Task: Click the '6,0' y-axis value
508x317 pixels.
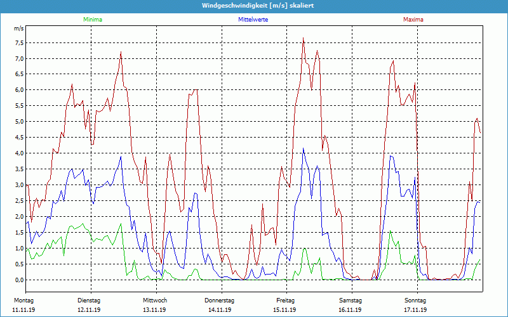Action: click(x=19, y=90)
